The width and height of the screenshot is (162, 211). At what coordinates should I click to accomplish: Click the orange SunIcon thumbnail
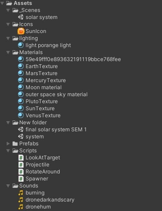click(x=21, y=31)
